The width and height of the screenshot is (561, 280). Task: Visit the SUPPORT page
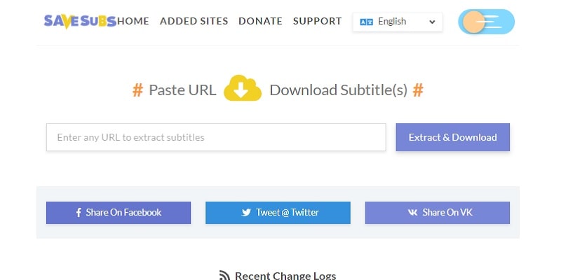tap(318, 21)
